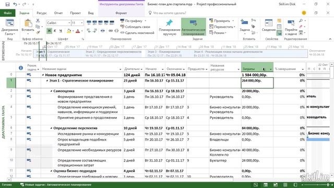Set task to 50% complete icon
334x188 pixels.
pos(100,22)
